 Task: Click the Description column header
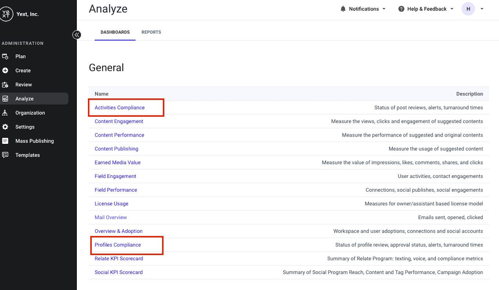tap(470, 94)
